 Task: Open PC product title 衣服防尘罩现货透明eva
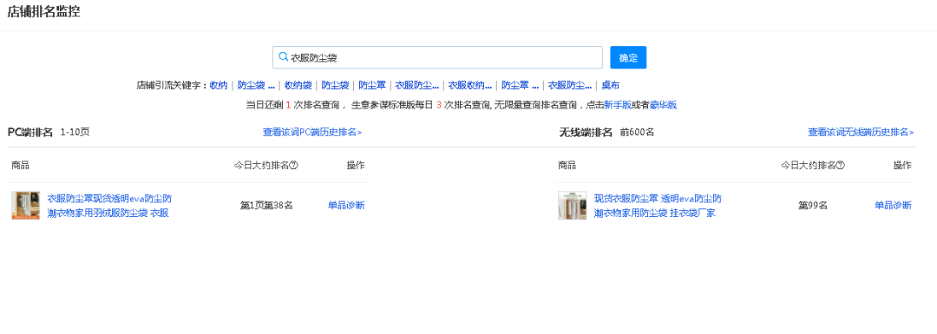click(x=109, y=206)
